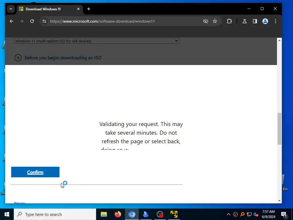This screenshot has height=220, width=293.
Task: Expand Before you begin downloading an ISO
Action: 58,58
